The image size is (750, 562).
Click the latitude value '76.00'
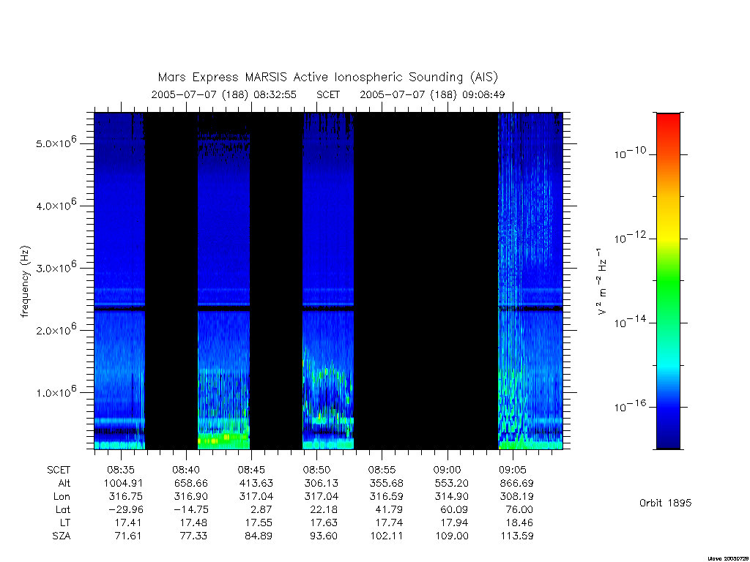[x=519, y=509]
